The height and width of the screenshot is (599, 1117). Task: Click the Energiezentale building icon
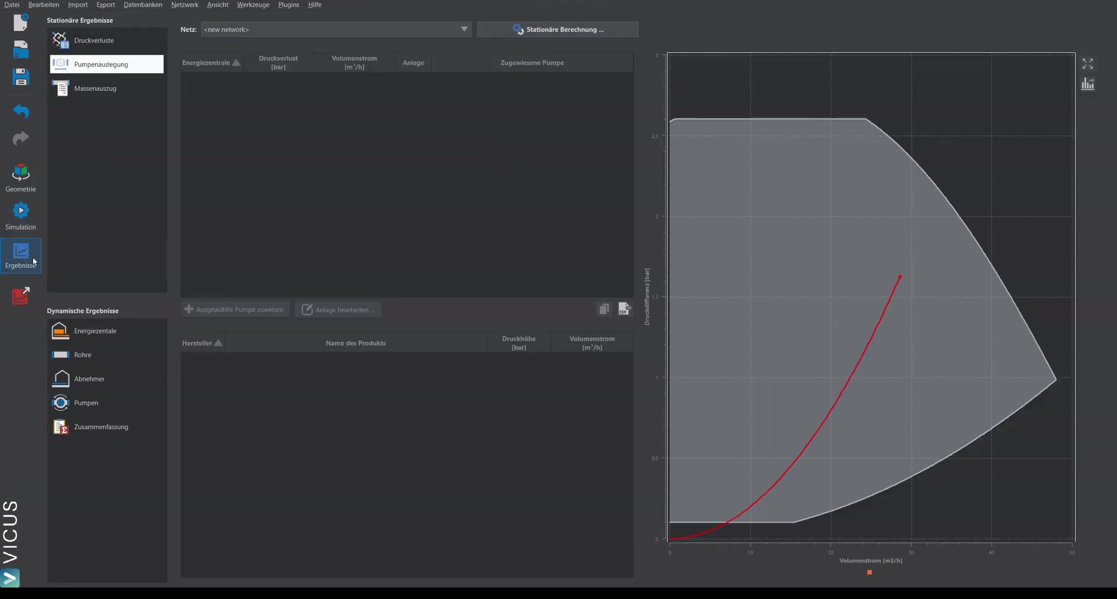[61, 331]
